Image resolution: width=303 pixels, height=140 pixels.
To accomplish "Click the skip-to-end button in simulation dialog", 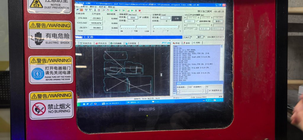I will (x=206, y=91).
